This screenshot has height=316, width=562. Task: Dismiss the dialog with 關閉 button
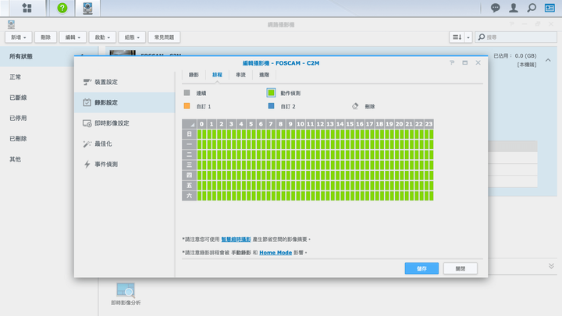(x=461, y=268)
